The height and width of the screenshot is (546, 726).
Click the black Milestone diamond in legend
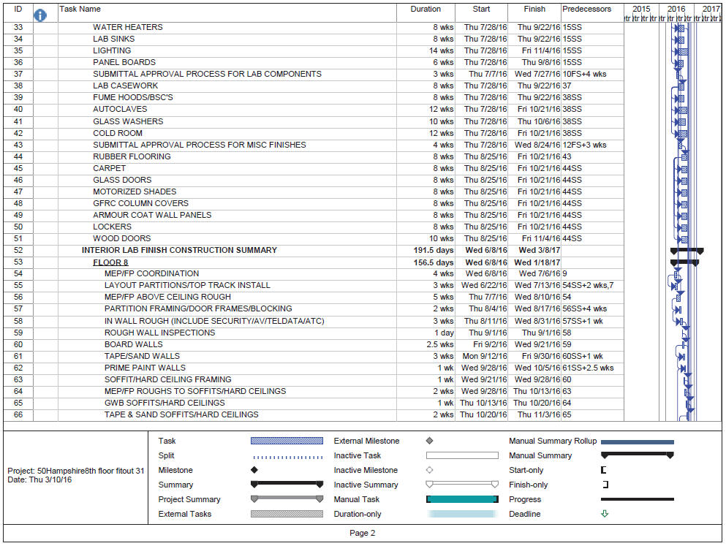pyautogui.click(x=254, y=470)
